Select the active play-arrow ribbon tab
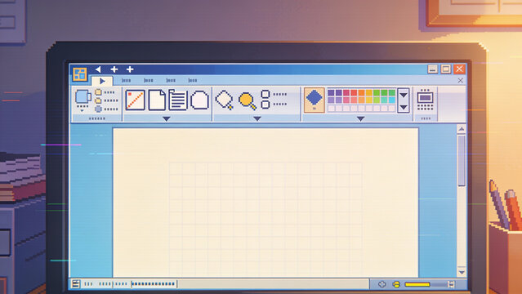 point(102,81)
